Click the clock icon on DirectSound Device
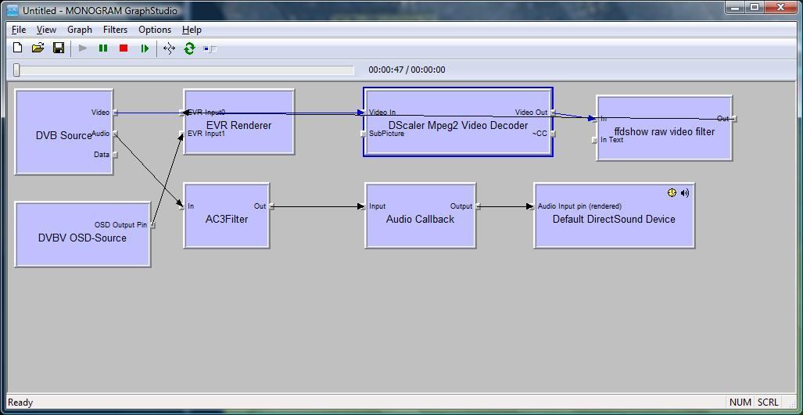Screen dimensions: 803x415 point(672,193)
